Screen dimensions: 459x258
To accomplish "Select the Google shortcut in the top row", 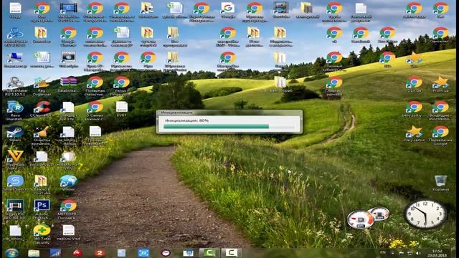I will pyautogui.click(x=228, y=9).
